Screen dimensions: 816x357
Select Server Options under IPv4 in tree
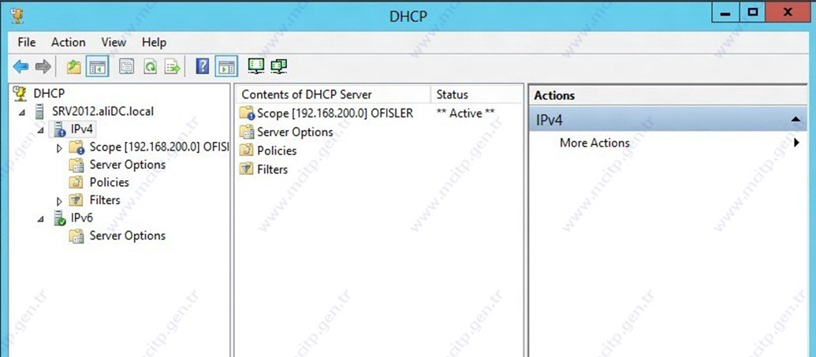point(128,165)
